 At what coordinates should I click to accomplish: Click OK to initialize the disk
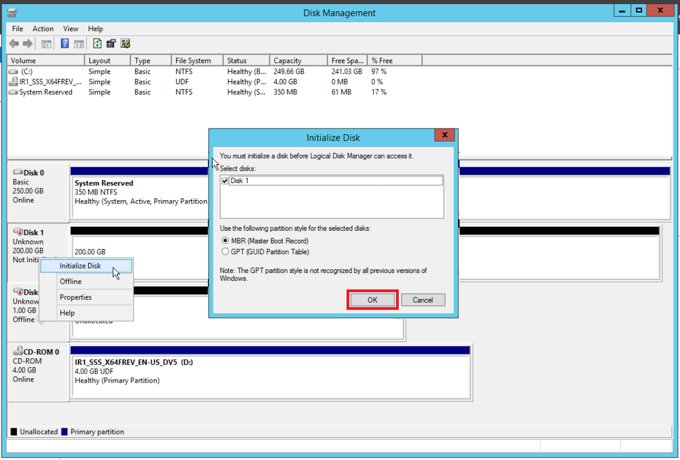click(x=372, y=300)
